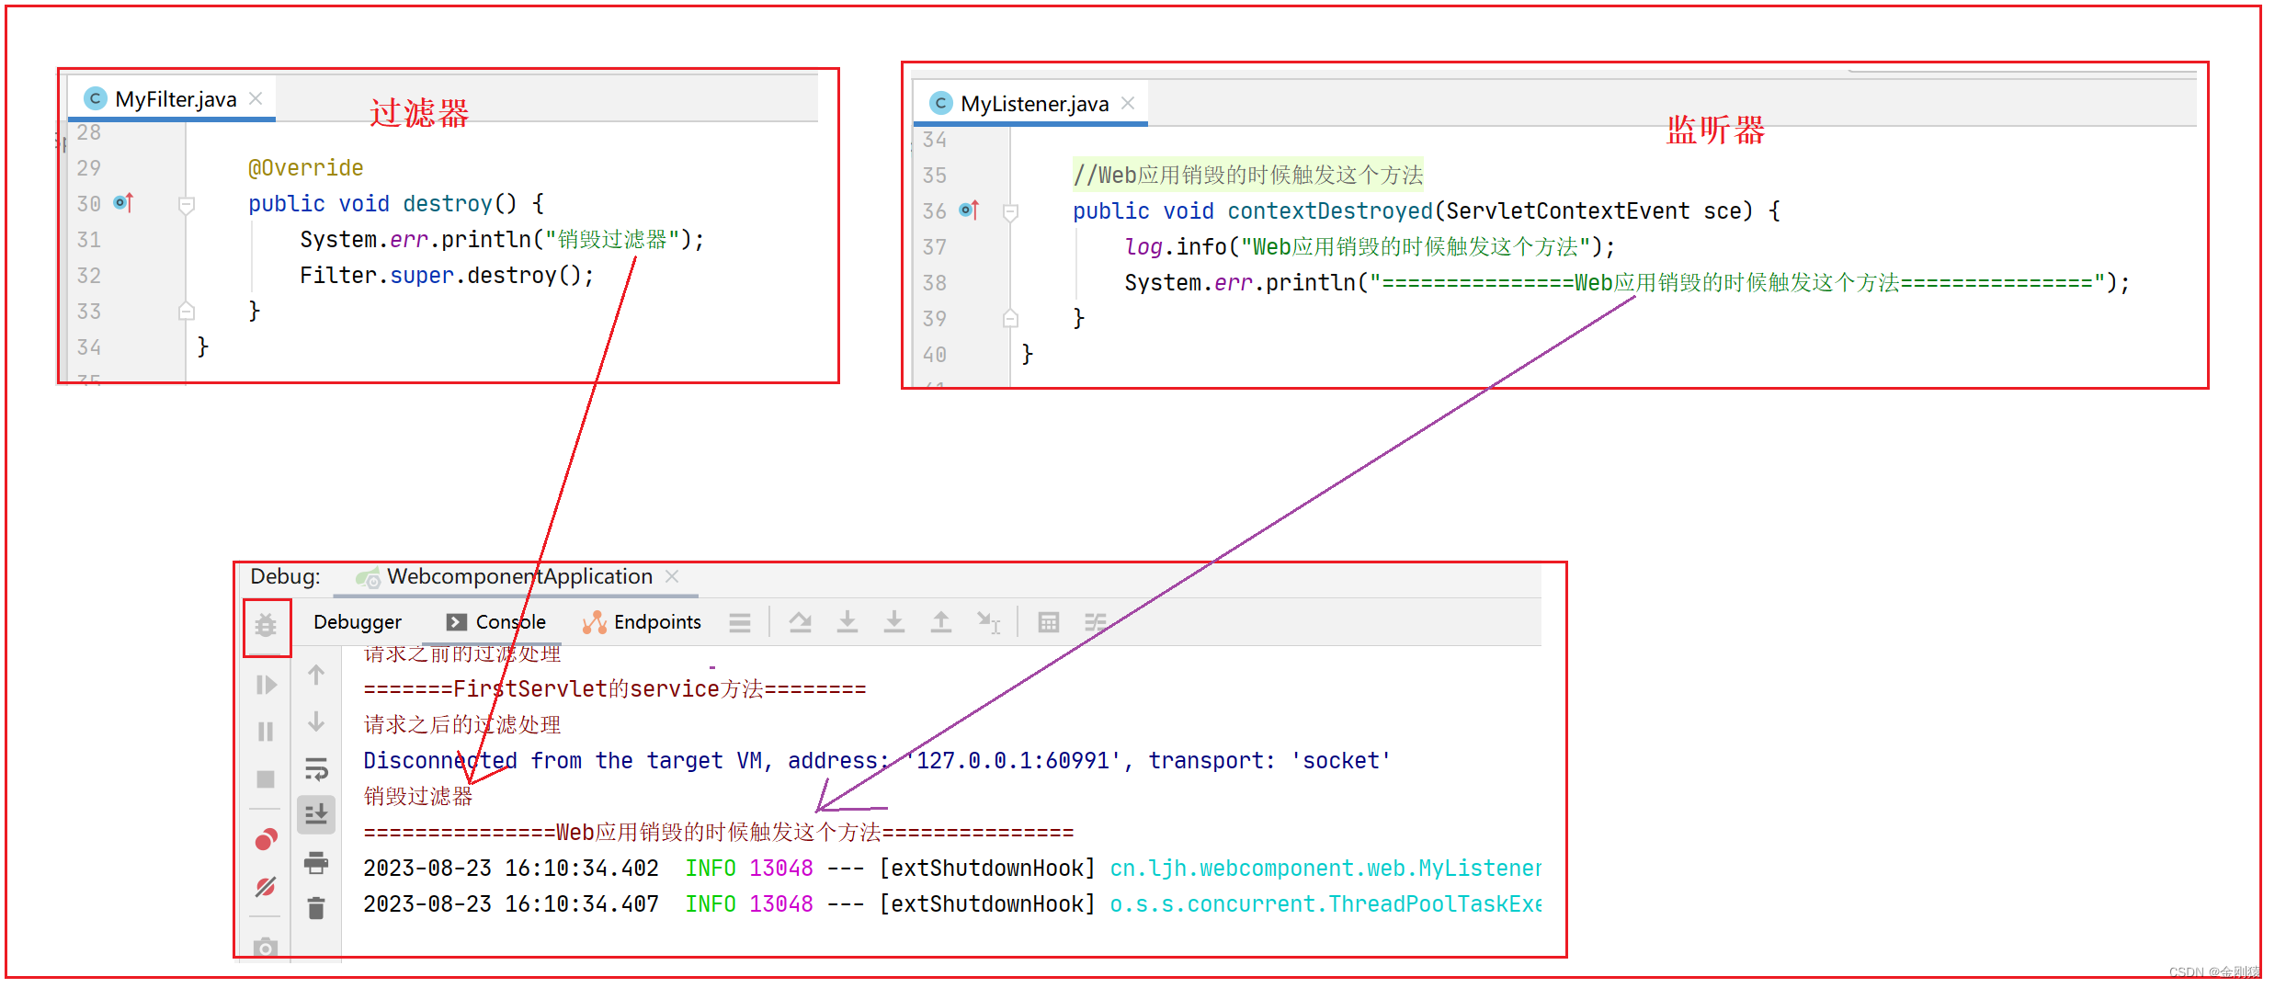Collapse contextDestroyed fold at line 36
This screenshot has width=2275, height=988.
coord(1010,212)
